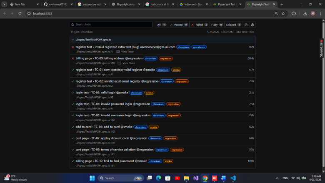
Task: Focus the Search tests input field
Action: [111, 25]
